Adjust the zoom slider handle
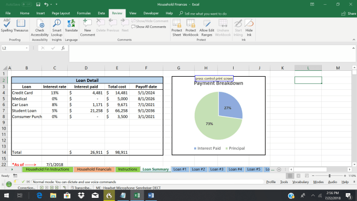This screenshot has width=357, height=201. (329, 176)
